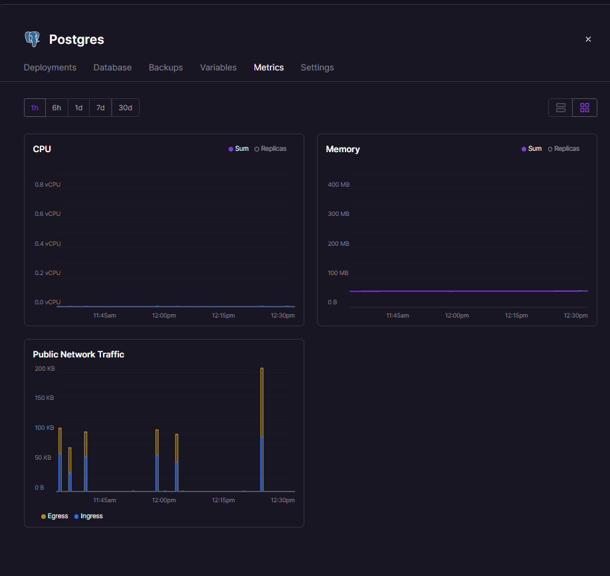
Task: Select the 1d time range
Action: pos(78,108)
